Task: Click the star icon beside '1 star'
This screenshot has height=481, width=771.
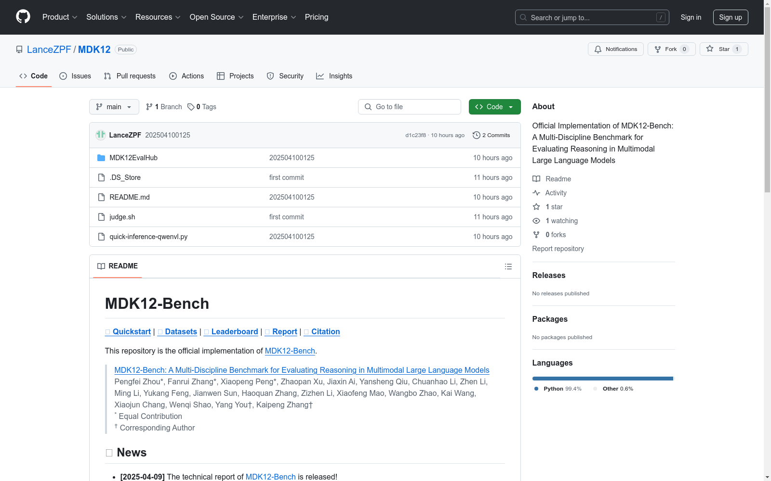Action: (x=536, y=207)
